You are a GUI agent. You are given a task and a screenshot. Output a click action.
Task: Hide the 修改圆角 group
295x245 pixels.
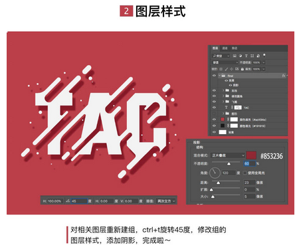(214, 96)
